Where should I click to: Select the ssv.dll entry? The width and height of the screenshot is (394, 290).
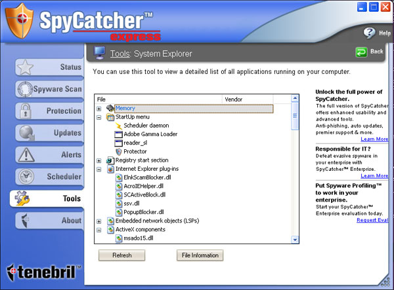point(131,204)
